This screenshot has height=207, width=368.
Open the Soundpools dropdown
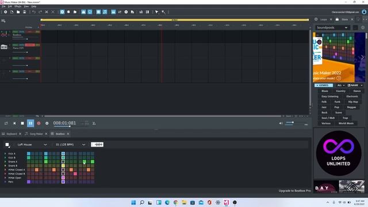click(x=332, y=28)
